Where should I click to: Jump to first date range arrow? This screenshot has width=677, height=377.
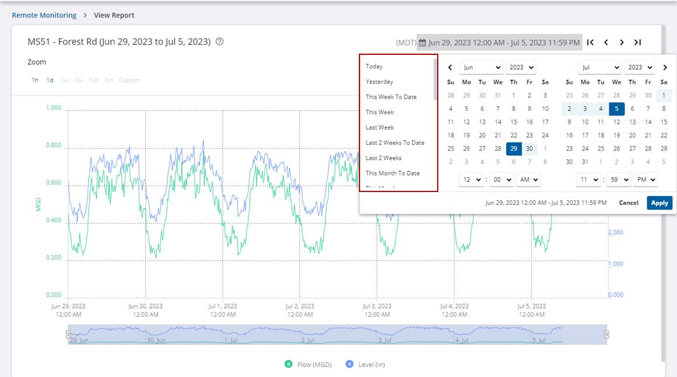[591, 42]
